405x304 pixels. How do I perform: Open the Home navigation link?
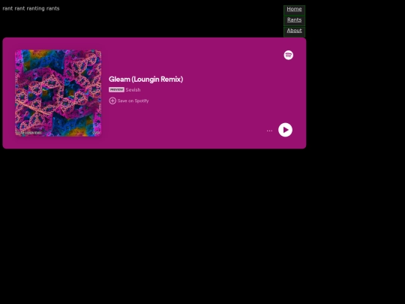(294, 9)
